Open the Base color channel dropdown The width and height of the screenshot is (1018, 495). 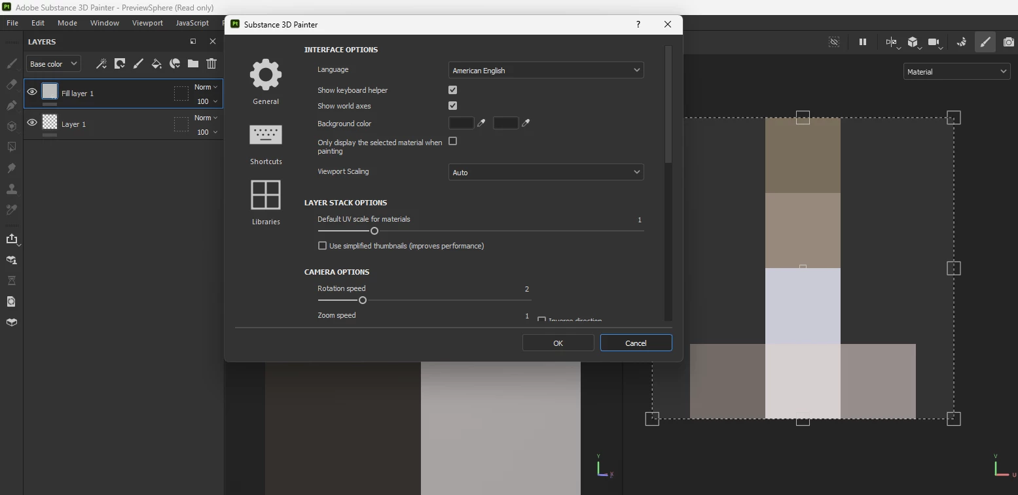coord(54,63)
